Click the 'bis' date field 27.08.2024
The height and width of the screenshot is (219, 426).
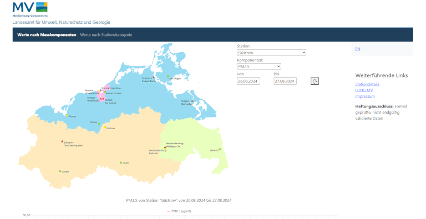point(285,81)
